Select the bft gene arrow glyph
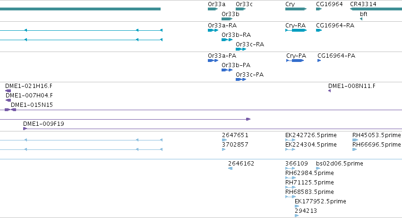The image size is (402, 218). (x=361, y=19)
